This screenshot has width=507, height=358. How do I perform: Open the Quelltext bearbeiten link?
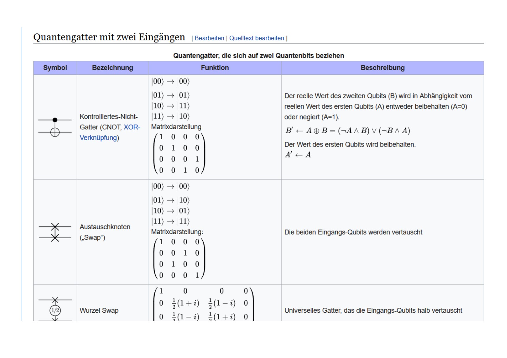[256, 38]
